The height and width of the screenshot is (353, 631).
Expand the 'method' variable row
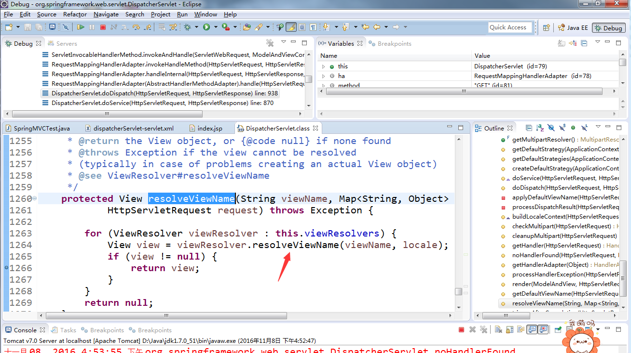pyautogui.click(x=324, y=85)
